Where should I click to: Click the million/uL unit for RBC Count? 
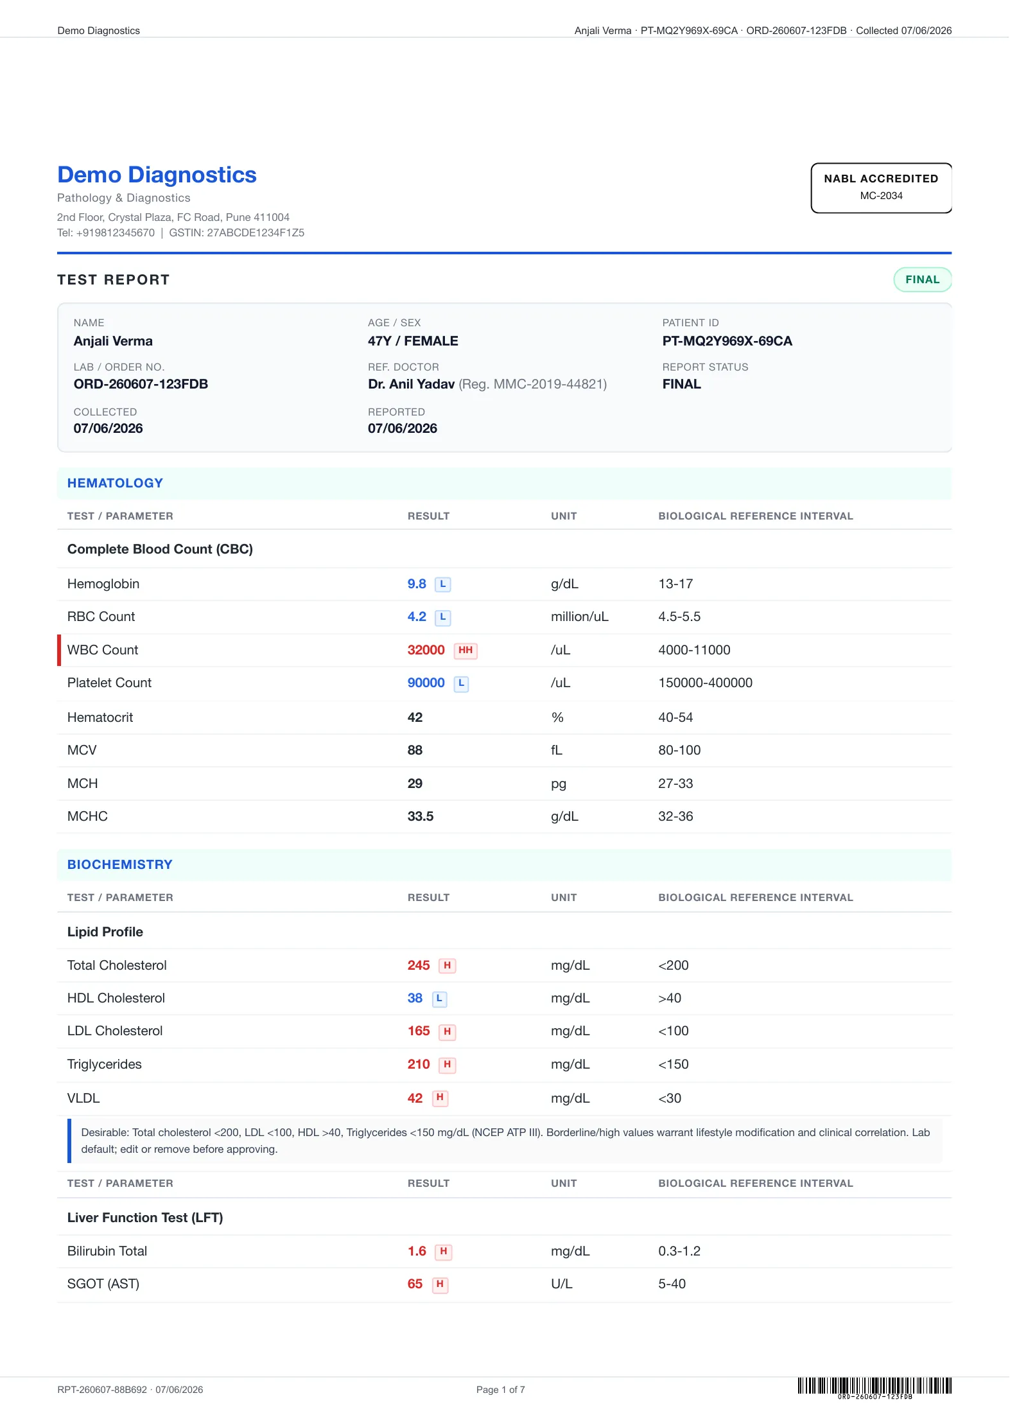579,617
